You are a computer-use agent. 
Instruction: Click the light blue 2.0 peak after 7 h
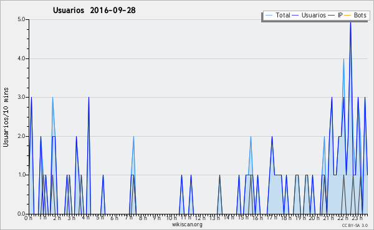click(x=133, y=137)
